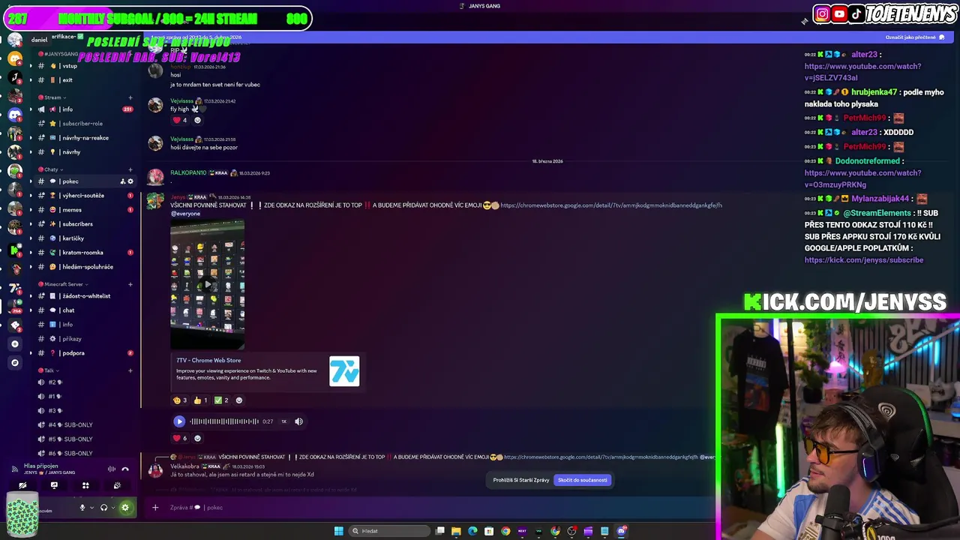
Task: Change voice message 1X playback speed
Action: tap(283, 421)
